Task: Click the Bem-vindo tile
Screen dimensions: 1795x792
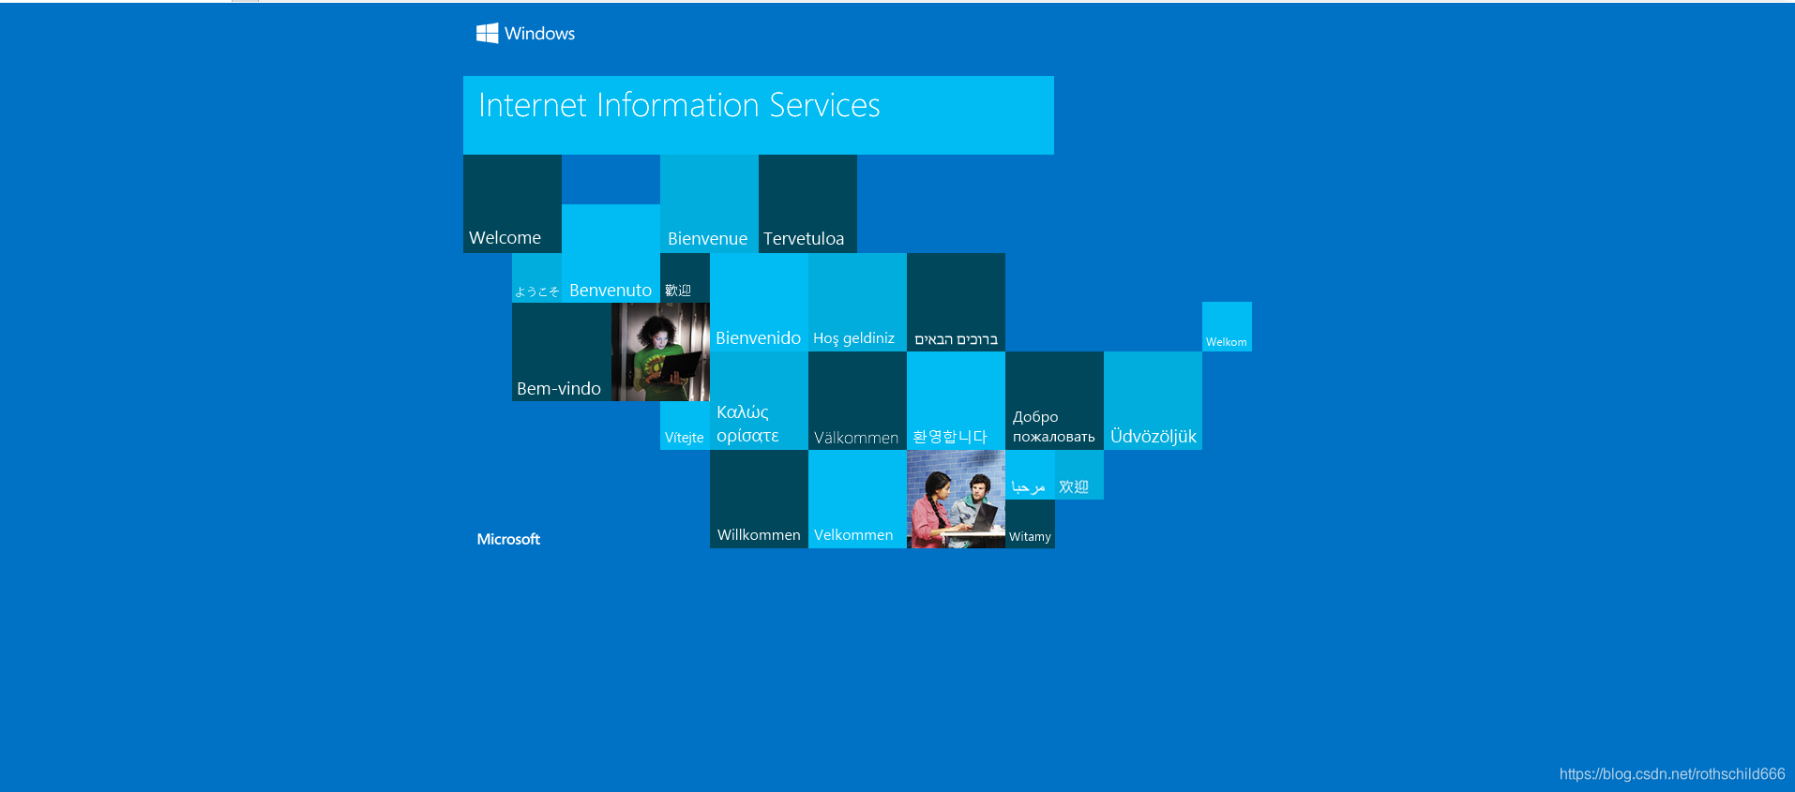Action: (x=561, y=351)
